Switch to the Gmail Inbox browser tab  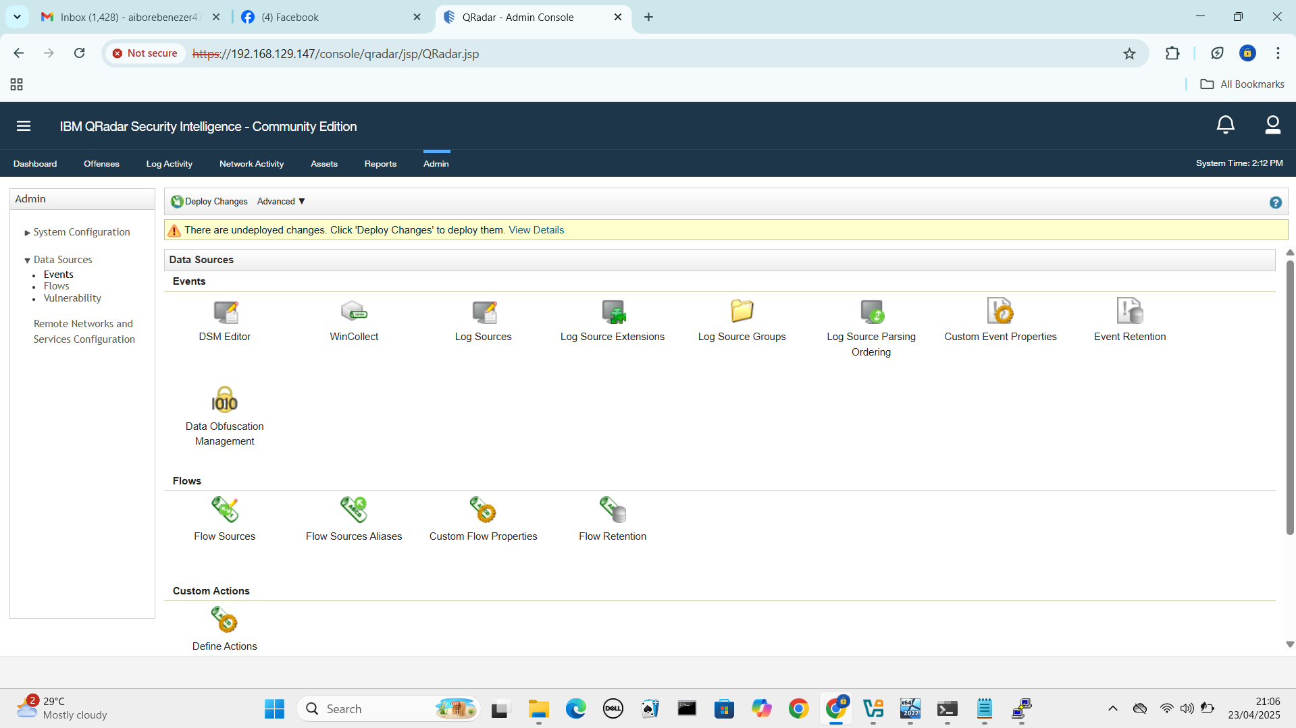click(130, 18)
